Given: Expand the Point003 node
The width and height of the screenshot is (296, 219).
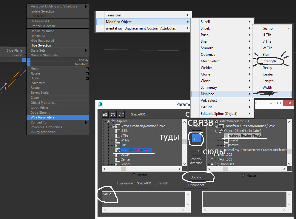Looking at the screenshot, I should click(212, 160).
